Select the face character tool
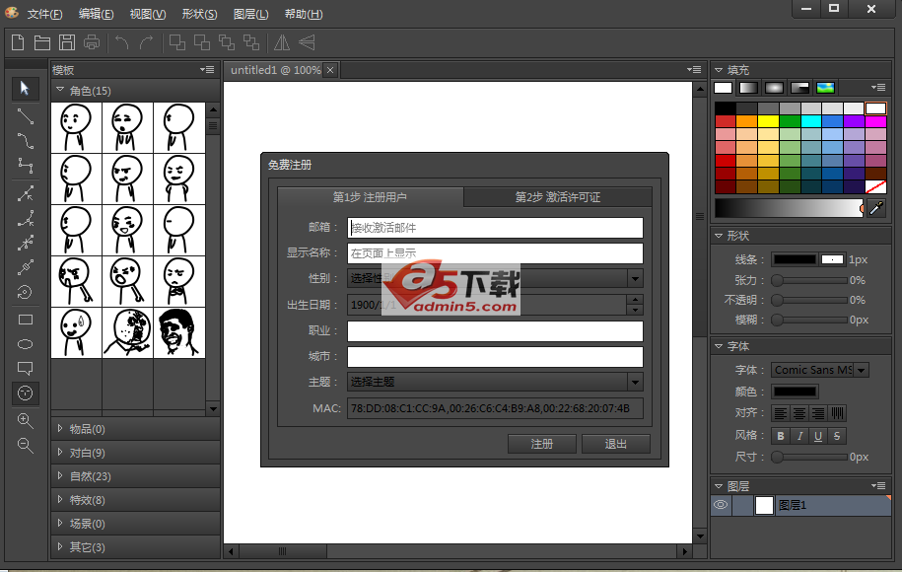The height and width of the screenshot is (572, 902). click(26, 393)
